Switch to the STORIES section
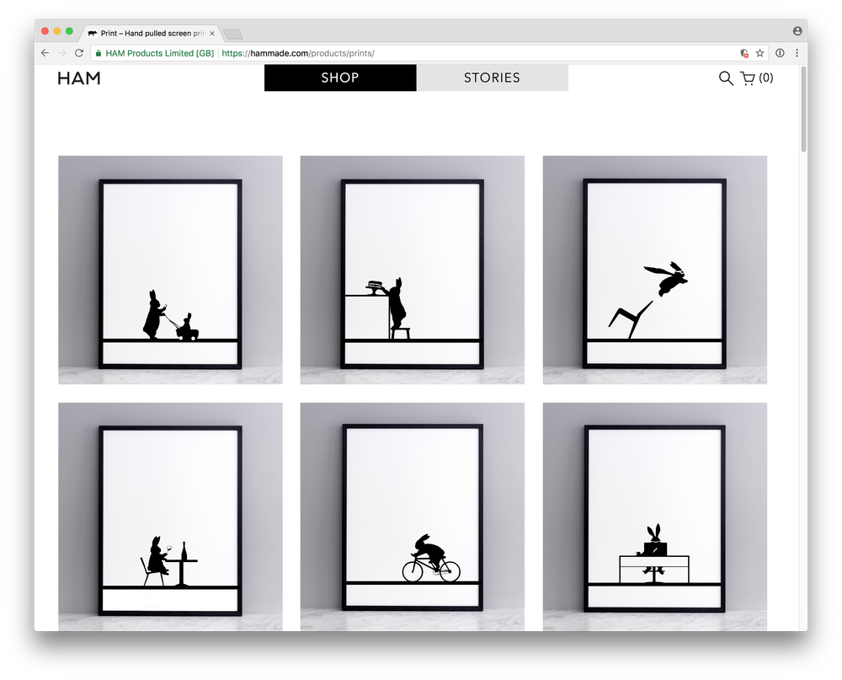This screenshot has width=842, height=680. pos(492,78)
